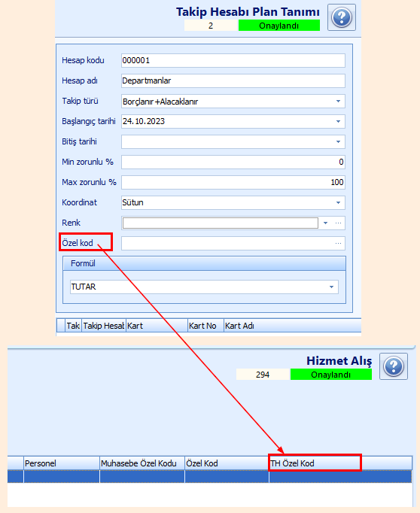Focus the Hesap kodu field
The height and width of the screenshot is (513, 420).
click(233, 60)
